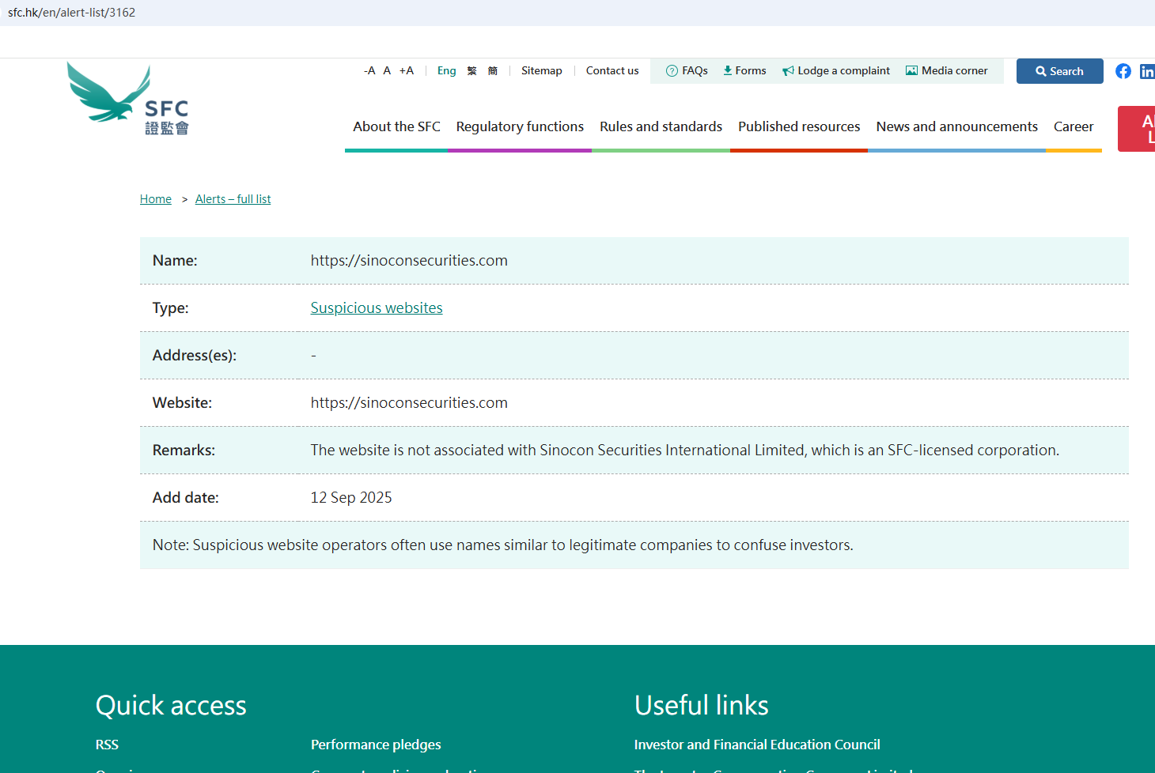
Task: Switch to Traditional Chinese language
Action: [x=472, y=70]
